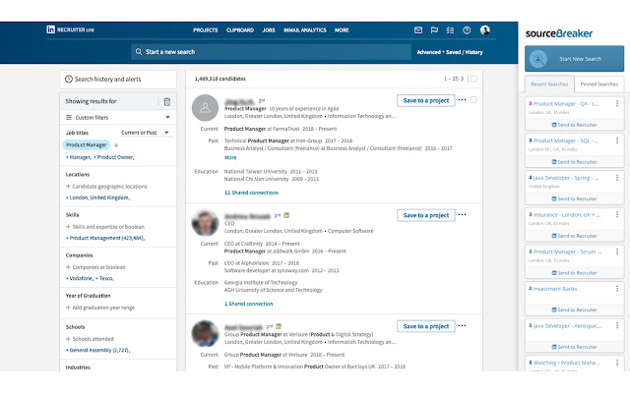Click Start New Search button
Viewport: 630px width, 393px height.
(574, 59)
